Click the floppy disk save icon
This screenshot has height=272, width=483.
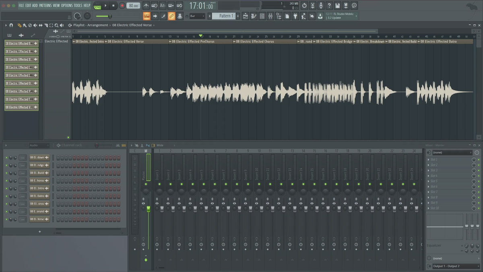[337, 6]
